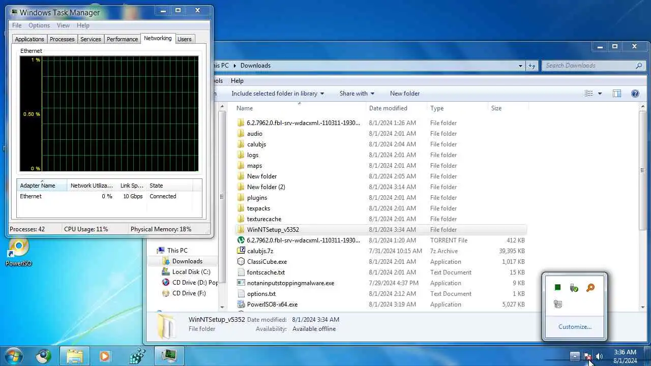Open Task Manager Options menu
651x366 pixels.
point(39,25)
